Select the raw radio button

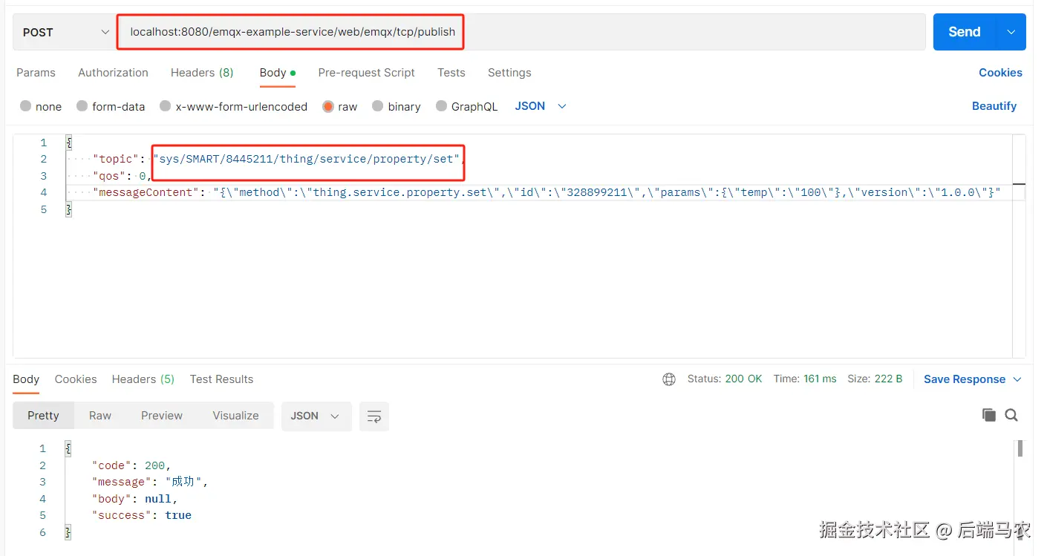(x=328, y=106)
